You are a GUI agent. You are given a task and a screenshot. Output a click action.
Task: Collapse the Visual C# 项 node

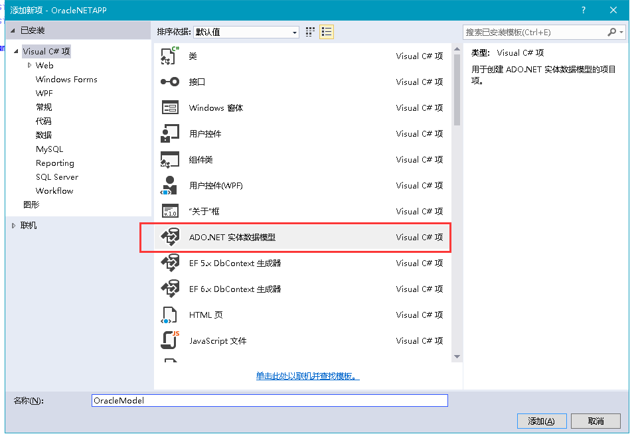tap(16, 51)
